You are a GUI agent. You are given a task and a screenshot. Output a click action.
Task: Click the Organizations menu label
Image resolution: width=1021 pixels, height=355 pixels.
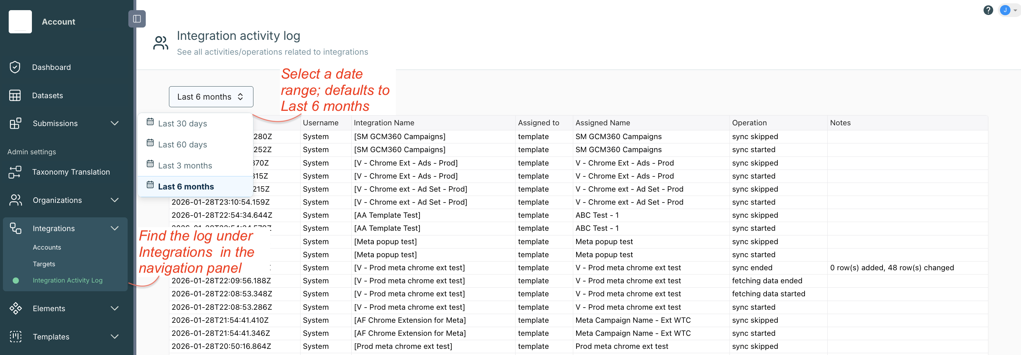[x=57, y=200]
